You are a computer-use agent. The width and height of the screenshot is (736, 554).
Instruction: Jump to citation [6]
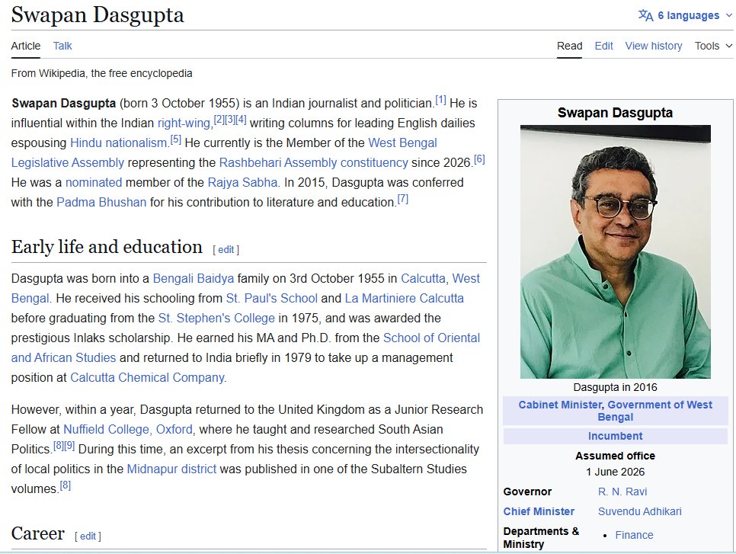click(x=479, y=159)
